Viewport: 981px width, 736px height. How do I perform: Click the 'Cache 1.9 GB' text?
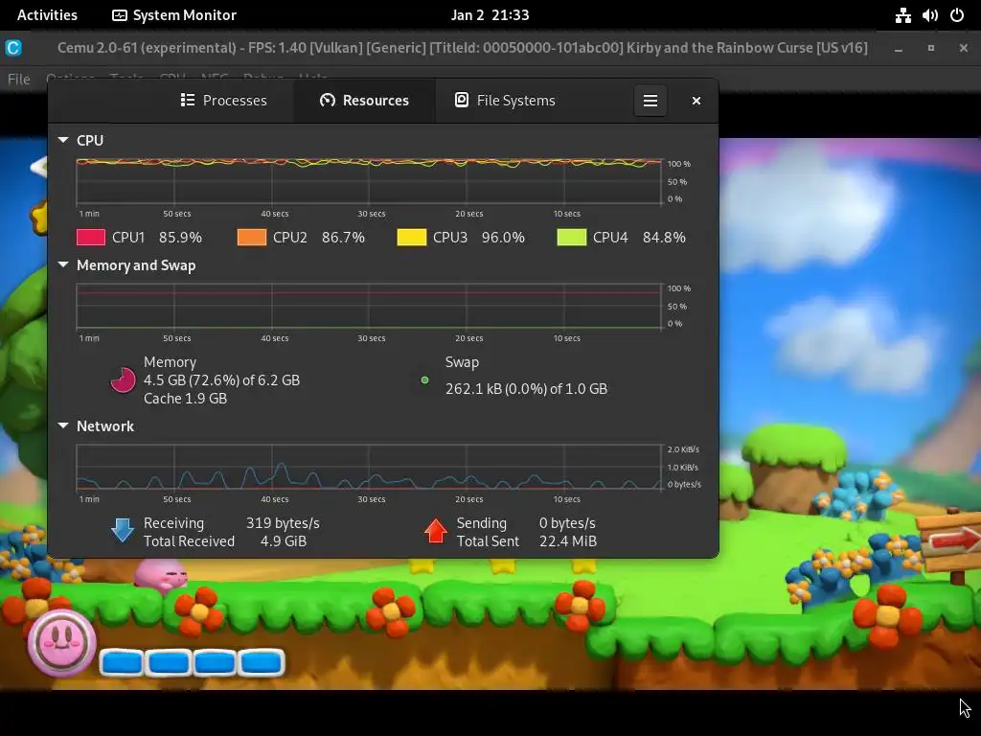pos(185,398)
